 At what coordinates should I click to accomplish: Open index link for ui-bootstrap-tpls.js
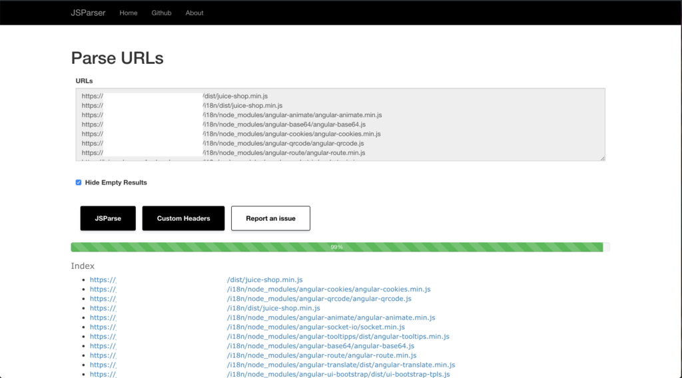270,374
